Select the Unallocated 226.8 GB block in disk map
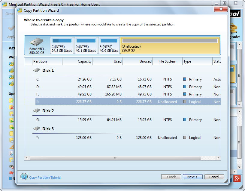The height and width of the screenshot is (191, 245). coord(170,46)
